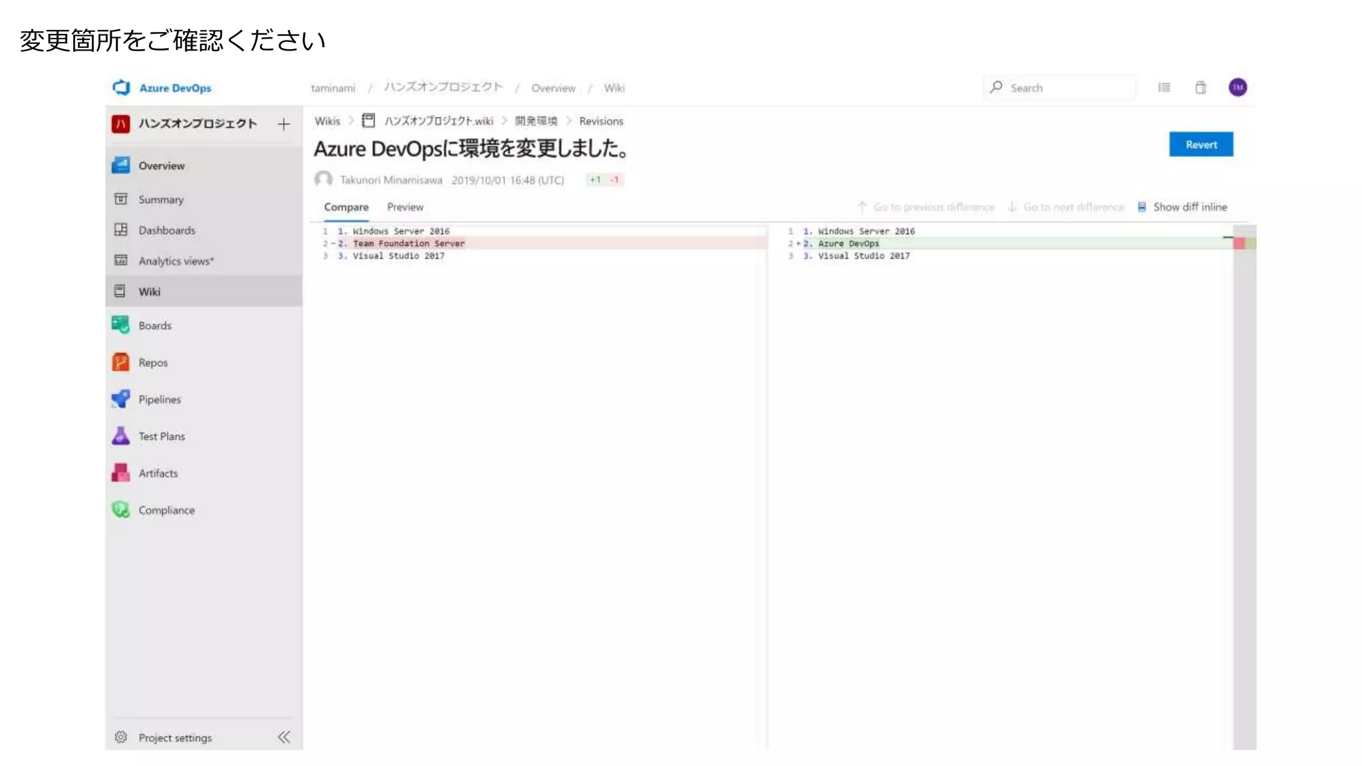
Task: Open the Test Plans flask icon
Action: [121, 436]
